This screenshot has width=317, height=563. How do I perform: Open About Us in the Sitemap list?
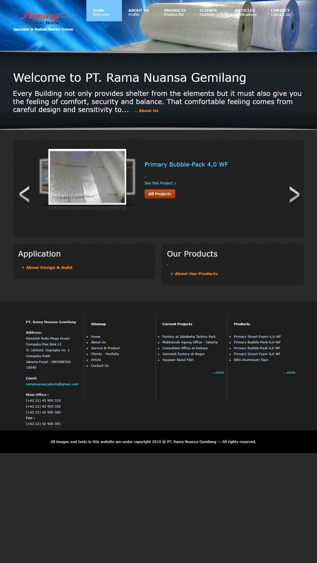pyautogui.click(x=98, y=342)
